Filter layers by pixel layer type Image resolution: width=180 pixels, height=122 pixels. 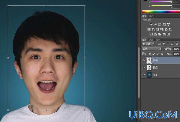pos(159,44)
